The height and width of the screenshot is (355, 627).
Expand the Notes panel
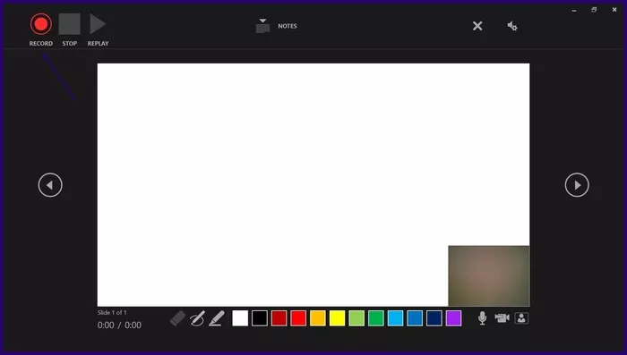tap(276, 26)
